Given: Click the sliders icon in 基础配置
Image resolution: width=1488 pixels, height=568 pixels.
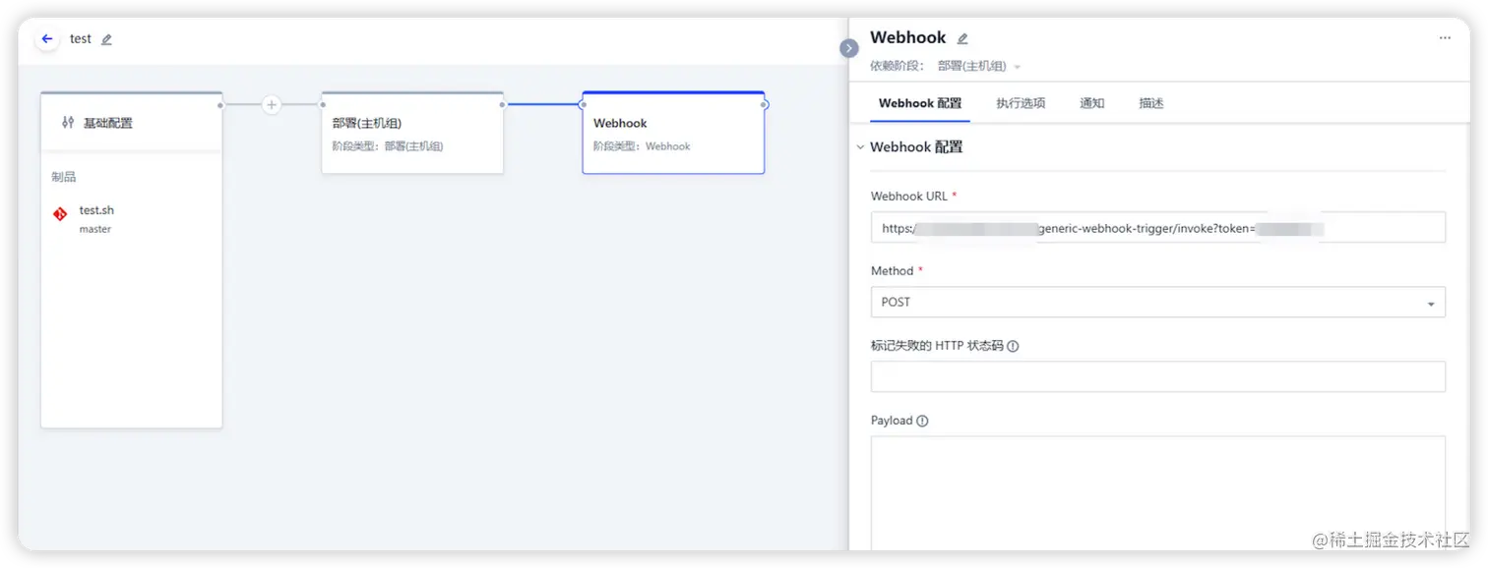Looking at the screenshot, I should point(68,123).
